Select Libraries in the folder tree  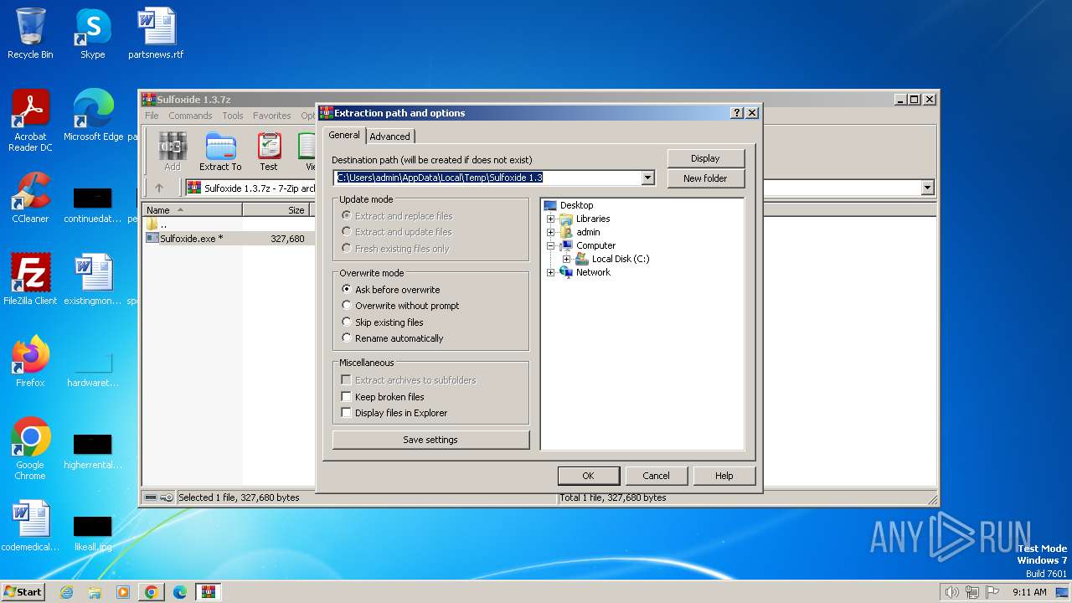click(x=593, y=219)
